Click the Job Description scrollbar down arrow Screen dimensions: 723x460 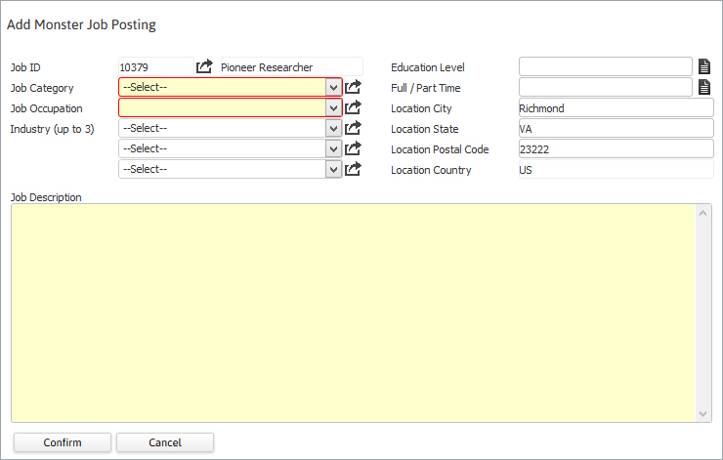pos(703,414)
